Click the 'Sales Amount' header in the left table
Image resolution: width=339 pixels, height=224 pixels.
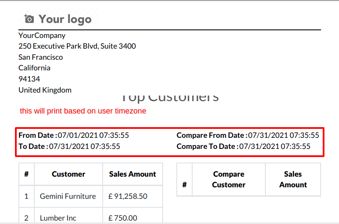coord(133,174)
